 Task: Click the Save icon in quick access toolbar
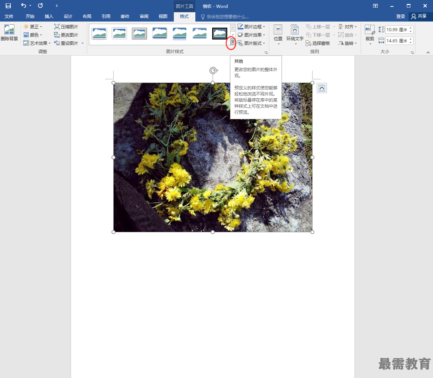tap(8, 6)
